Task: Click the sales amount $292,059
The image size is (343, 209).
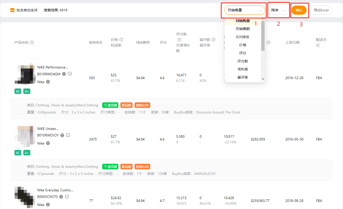Action: (x=258, y=139)
